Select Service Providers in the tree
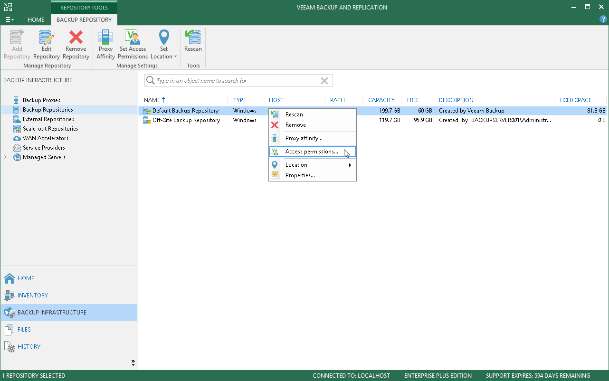The width and height of the screenshot is (609, 381). point(44,148)
